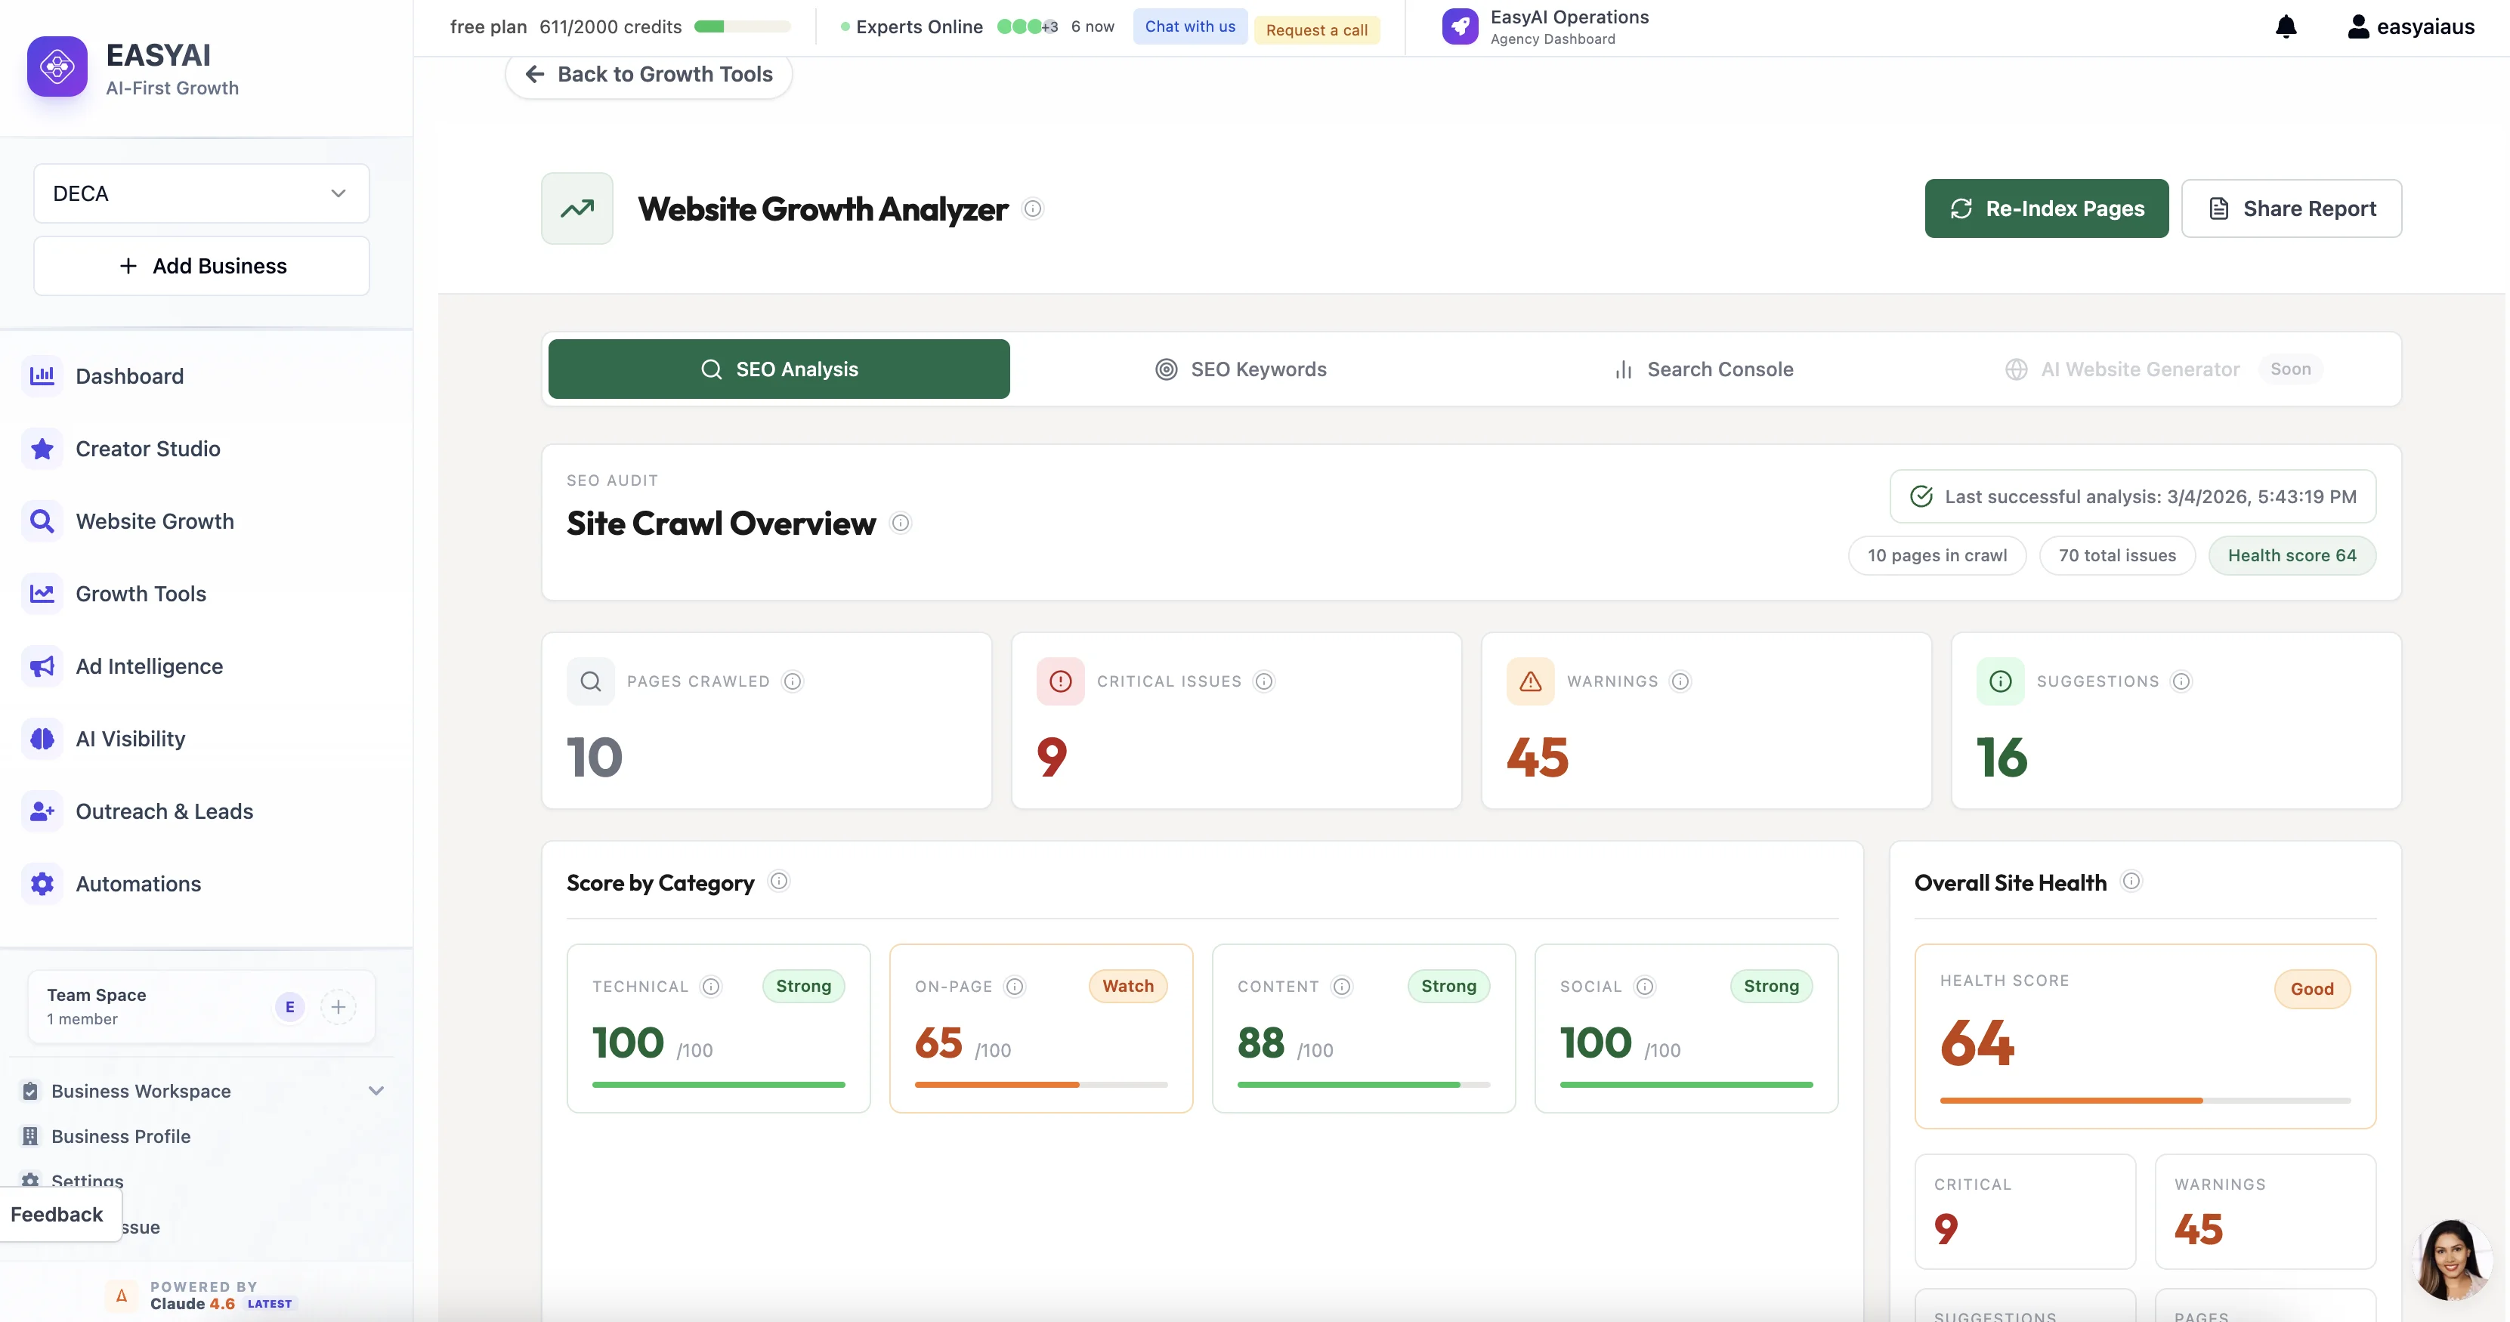Select Creator Studio in the sidebar

148,448
